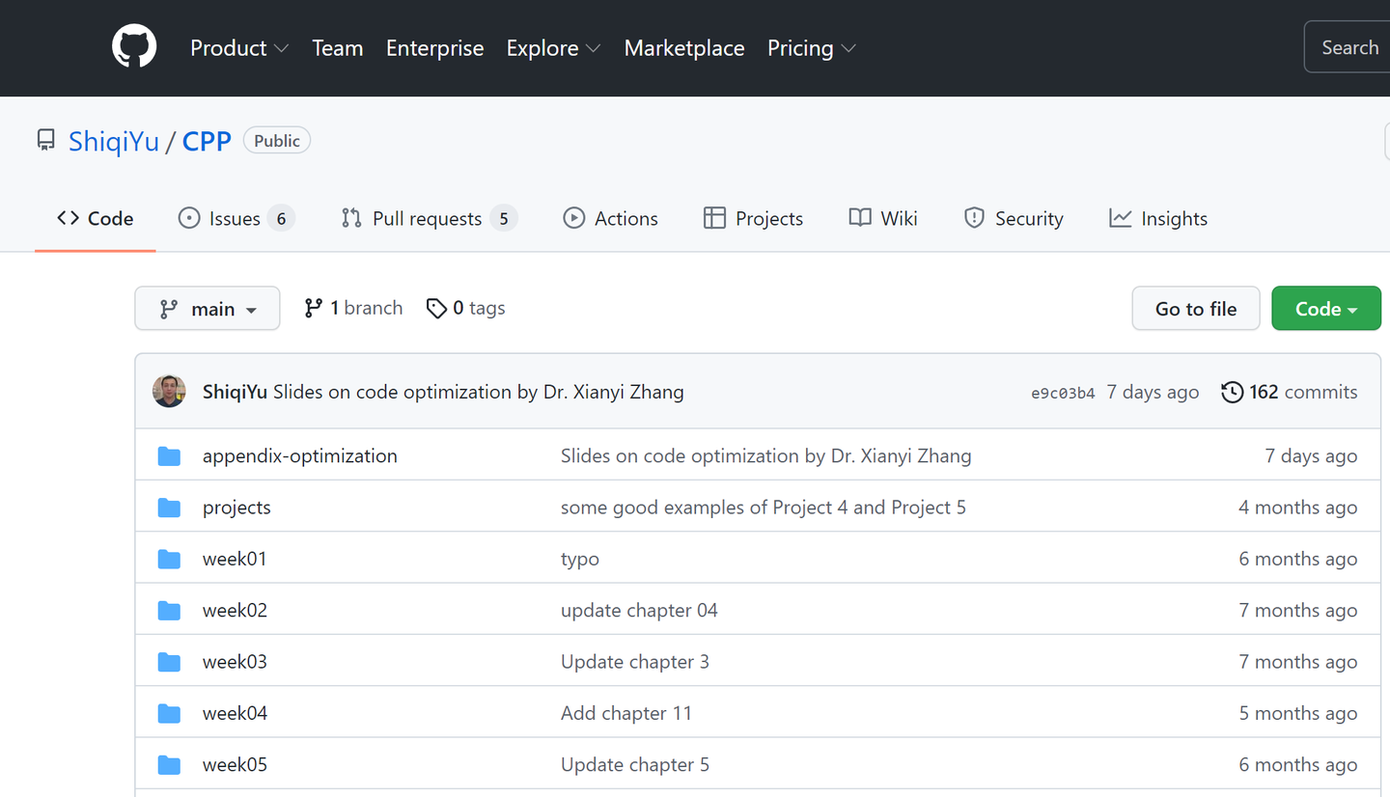Open the appendix-optimization folder
The height and width of the screenshot is (797, 1390).
tap(300, 455)
